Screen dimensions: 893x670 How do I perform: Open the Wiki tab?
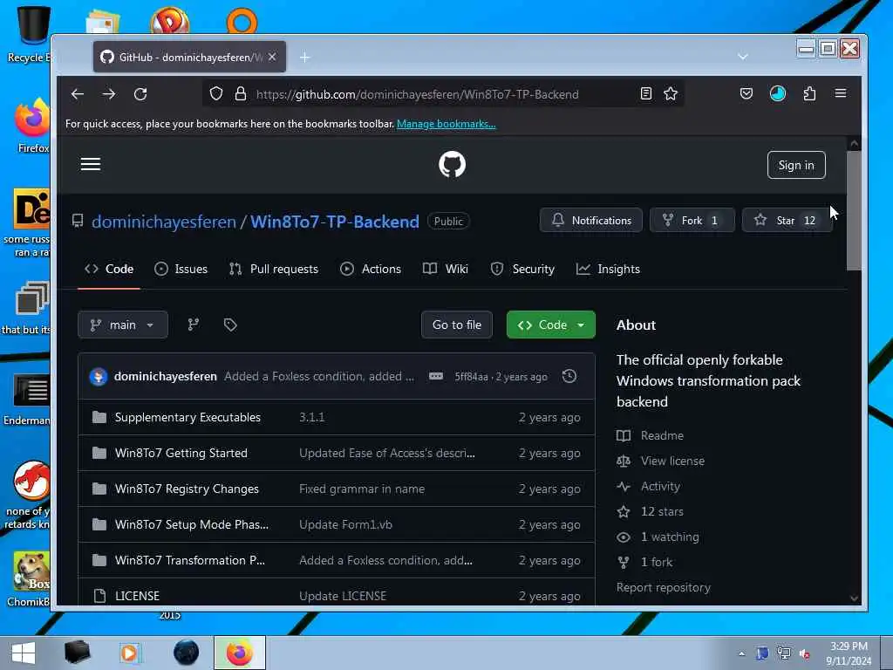(x=446, y=269)
